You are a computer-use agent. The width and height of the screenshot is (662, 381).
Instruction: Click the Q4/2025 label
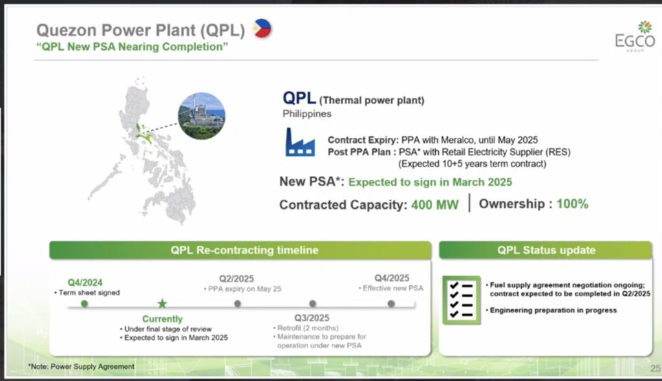pos(392,278)
